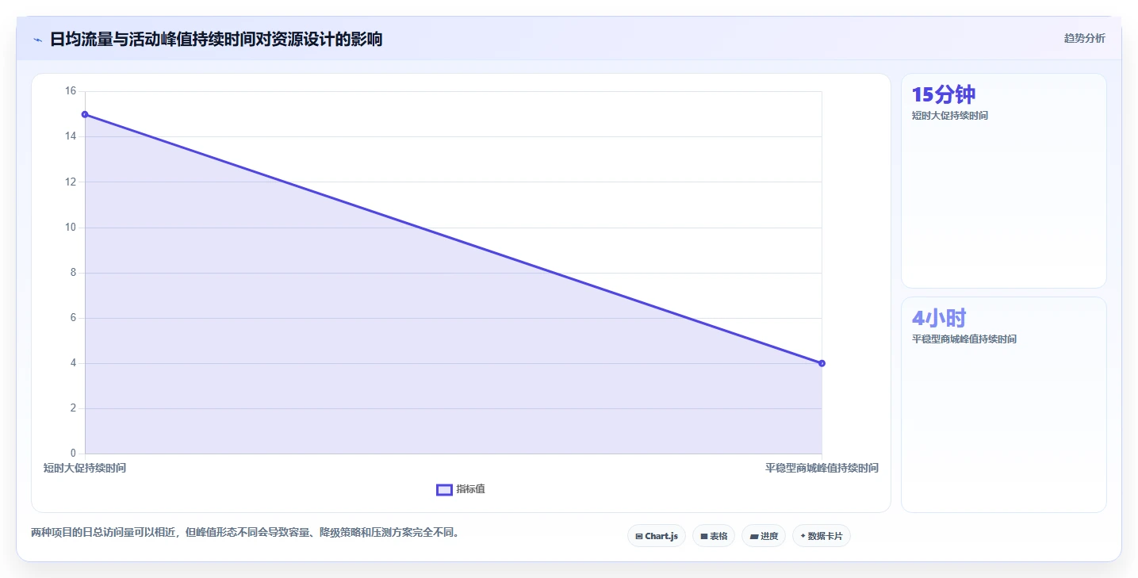
Task: Click the x-axis label 平稳型商城峰值持续时间
Action: (822, 468)
